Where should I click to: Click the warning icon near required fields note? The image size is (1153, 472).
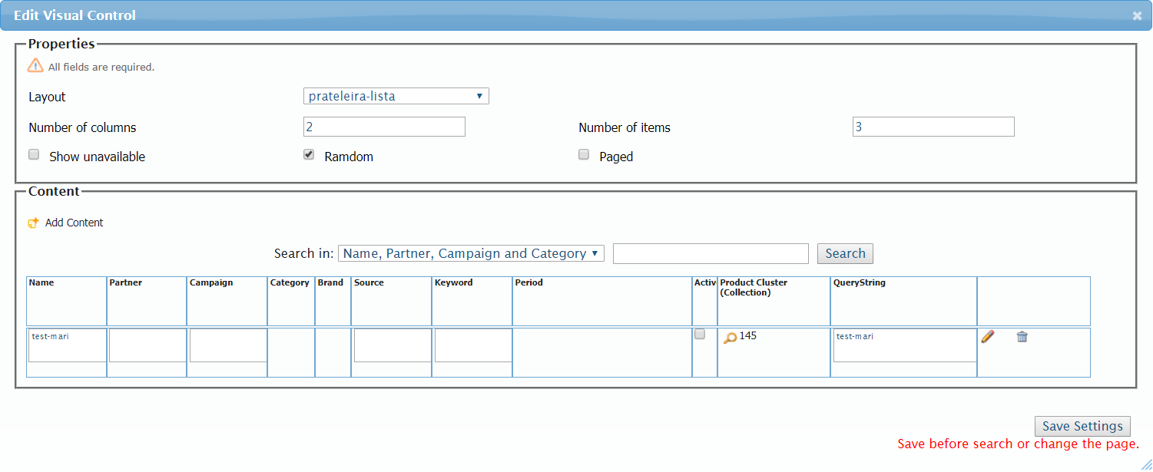click(35, 66)
